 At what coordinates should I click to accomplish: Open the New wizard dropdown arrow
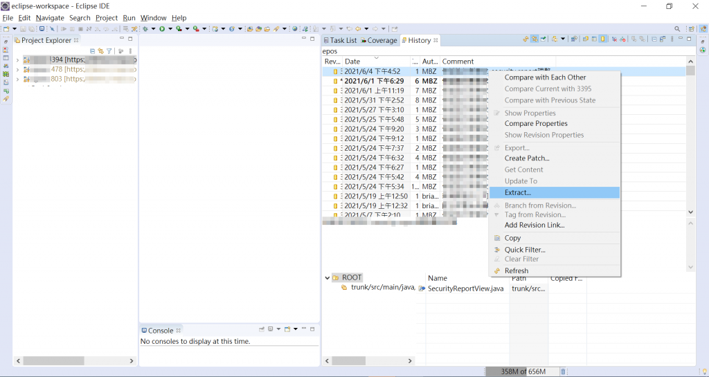pyautogui.click(x=15, y=29)
